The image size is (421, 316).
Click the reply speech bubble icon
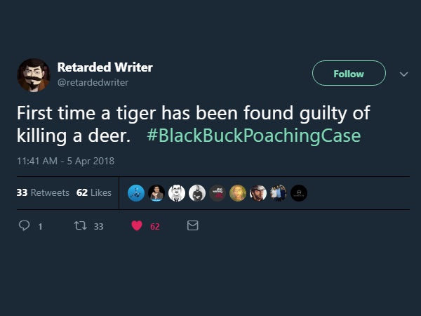[x=24, y=226]
